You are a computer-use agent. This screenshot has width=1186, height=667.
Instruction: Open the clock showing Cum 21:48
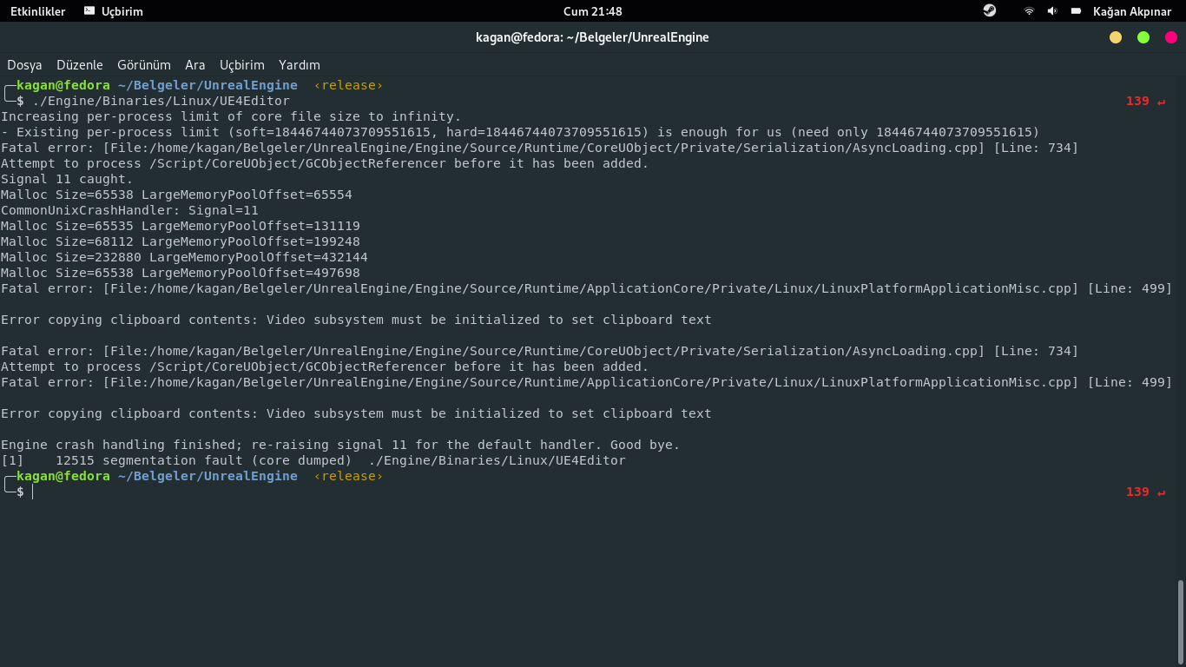[x=593, y=11]
